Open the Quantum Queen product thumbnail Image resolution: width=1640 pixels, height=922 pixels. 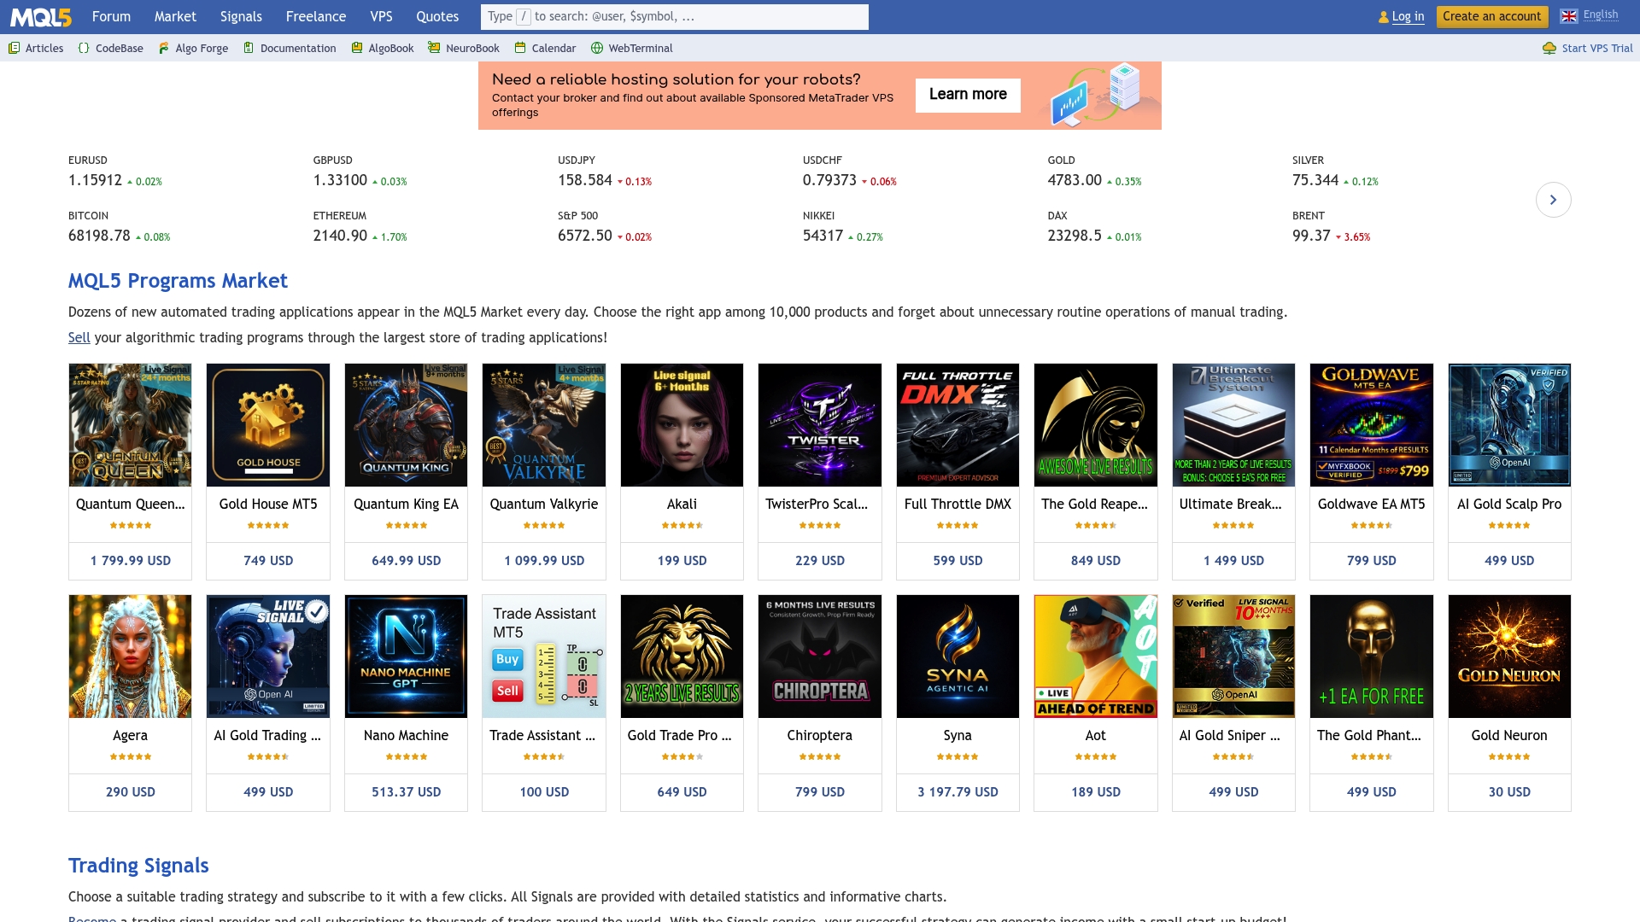[x=130, y=425]
